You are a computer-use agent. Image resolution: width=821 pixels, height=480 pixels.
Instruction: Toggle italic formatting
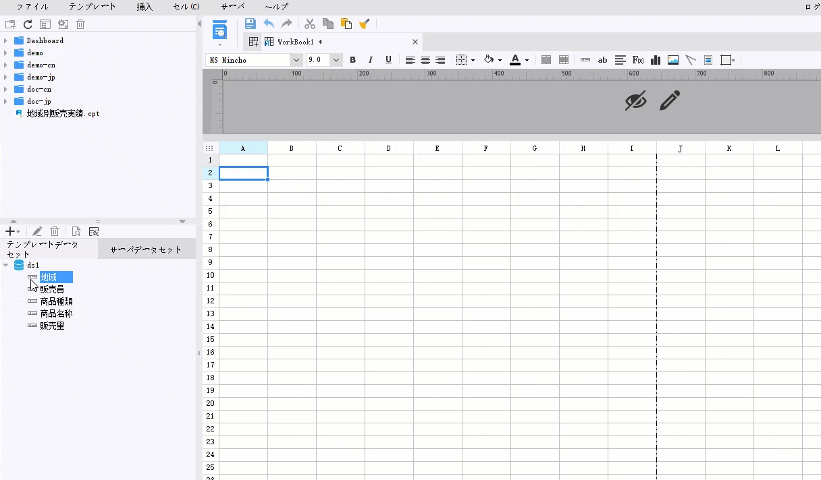coord(370,60)
